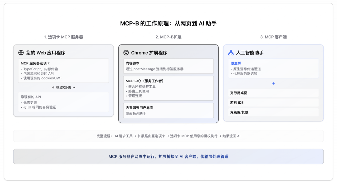
Task: Click the title MCP-B 的工作原理
Action: 168,23
